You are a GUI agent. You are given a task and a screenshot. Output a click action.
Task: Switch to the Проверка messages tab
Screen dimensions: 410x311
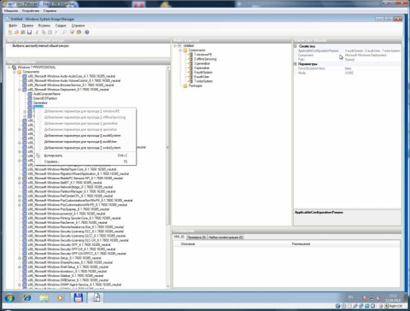coord(196,238)
